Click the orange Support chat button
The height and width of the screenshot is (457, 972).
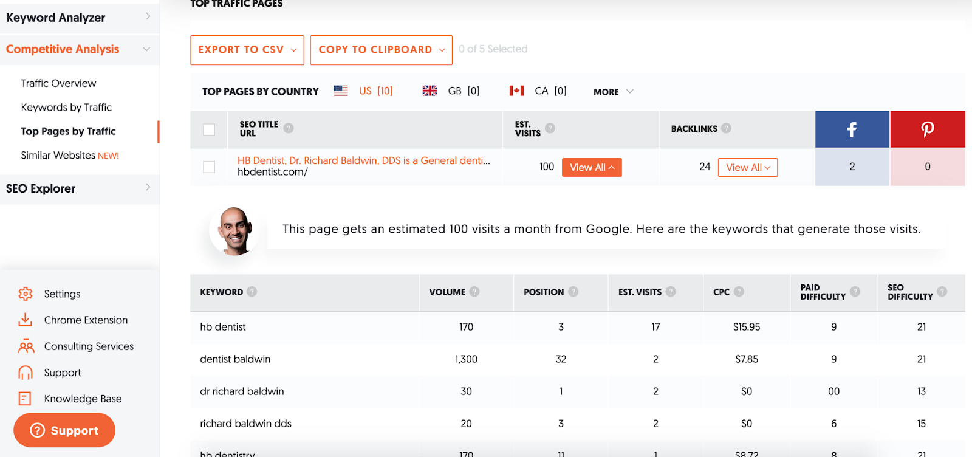click(x=64, y=430)
